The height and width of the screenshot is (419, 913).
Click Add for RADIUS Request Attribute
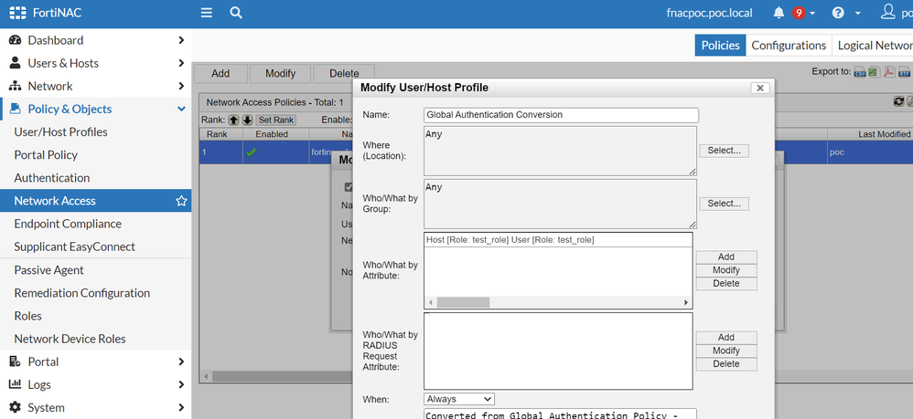(x=726, y=337)
